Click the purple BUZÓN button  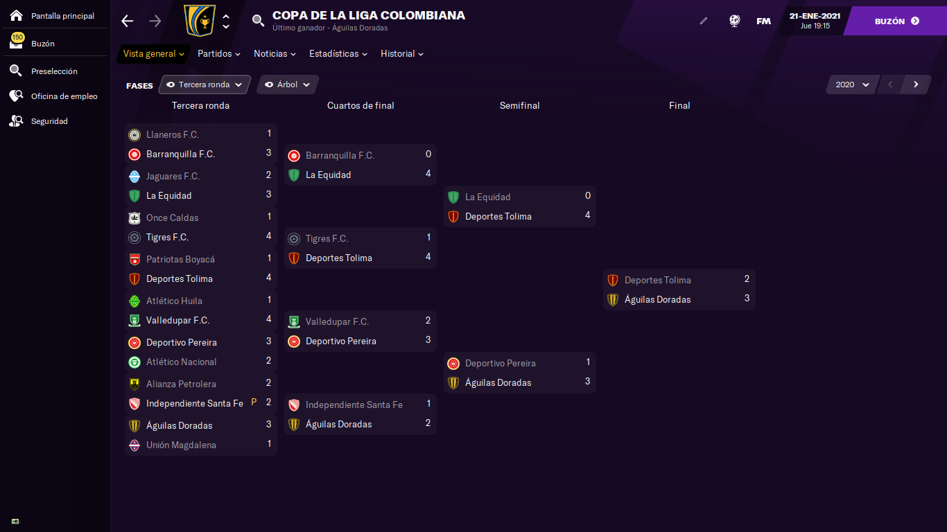(897, 21)
